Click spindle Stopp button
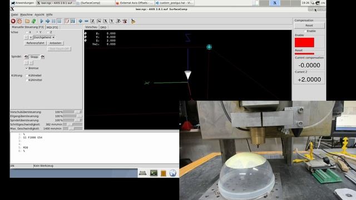Viewport: 356px width, 200px height. click(x=34, y=57)
